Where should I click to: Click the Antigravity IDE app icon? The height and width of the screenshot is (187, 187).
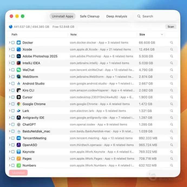pyautogui.click(x=19, y=118)
